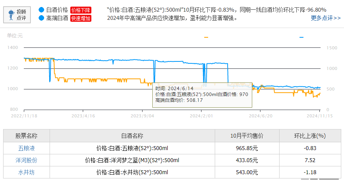This screenshot has height=180, width=344.
Task: Click the 白酒价格 label text
Action: (57, 10)
